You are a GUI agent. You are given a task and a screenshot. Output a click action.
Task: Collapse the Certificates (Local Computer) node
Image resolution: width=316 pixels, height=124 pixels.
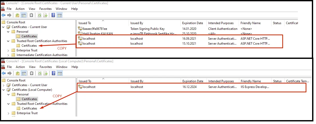coord(3,90)
